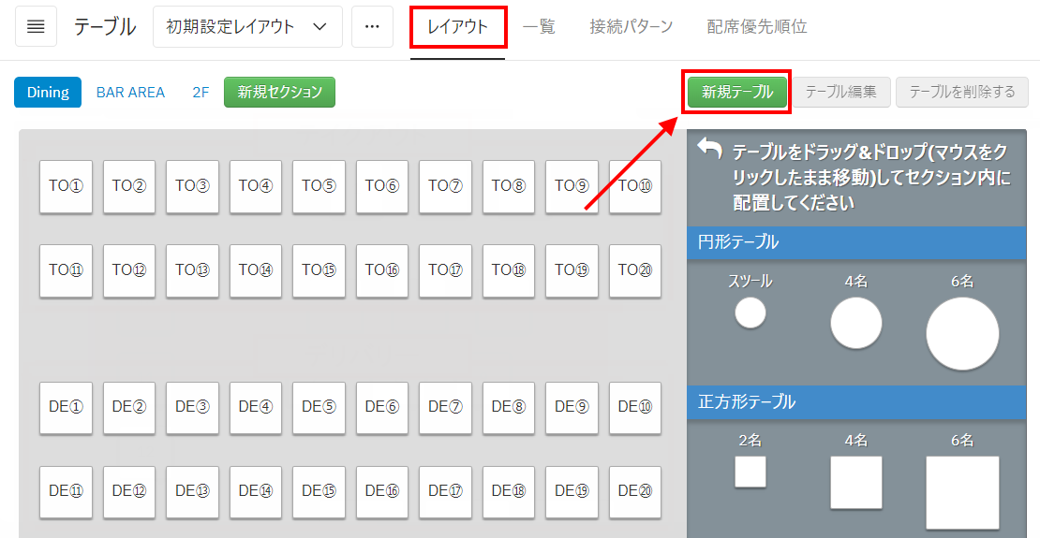Screen dimensions: 1040x538
Task: Switch to the 接続パターン tab
Action: 631,27
